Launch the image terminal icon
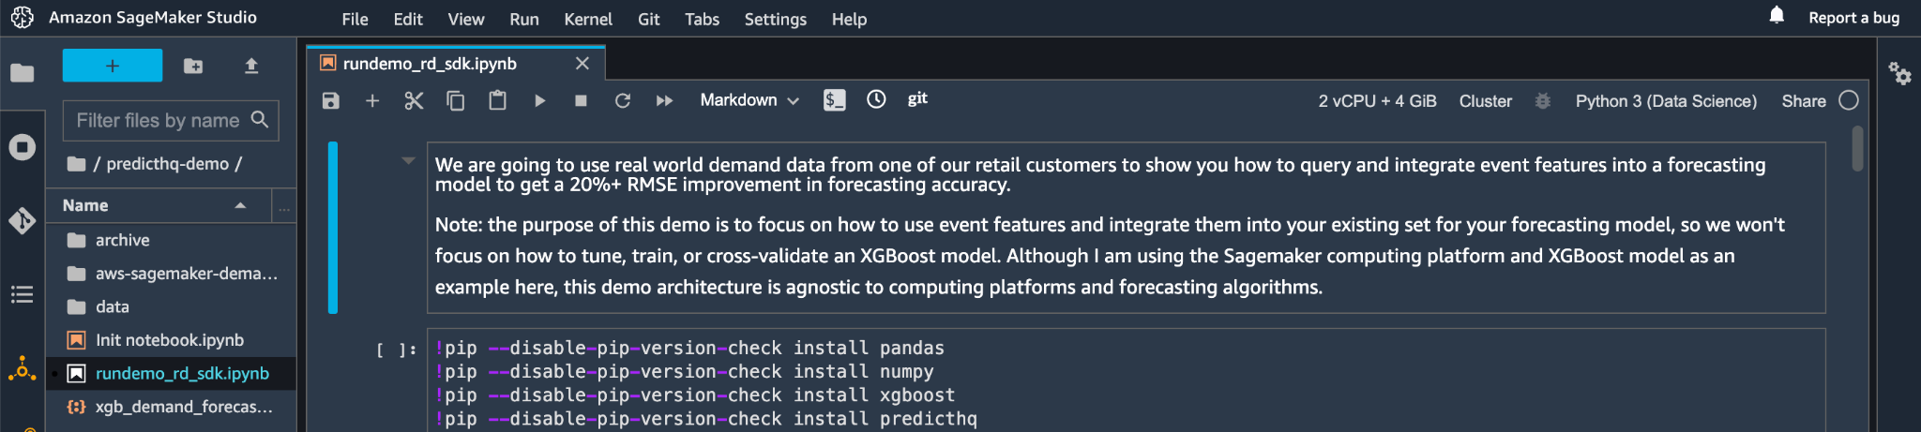 (x=834, y=100)
